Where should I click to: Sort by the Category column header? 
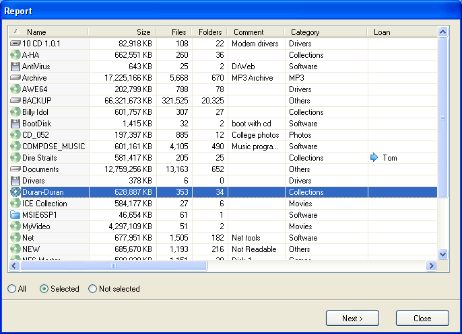click(x=305, y=32)
